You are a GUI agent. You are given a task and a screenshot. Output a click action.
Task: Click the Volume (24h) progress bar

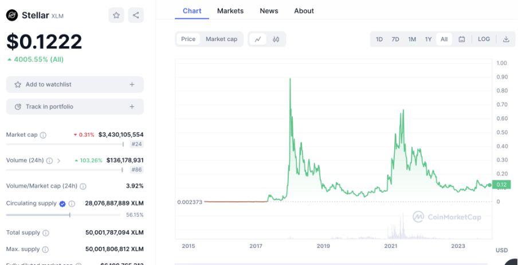pos(64,170)
